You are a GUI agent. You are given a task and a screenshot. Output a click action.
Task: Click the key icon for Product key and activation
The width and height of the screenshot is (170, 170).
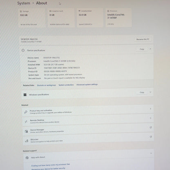[x=26, y=112]
